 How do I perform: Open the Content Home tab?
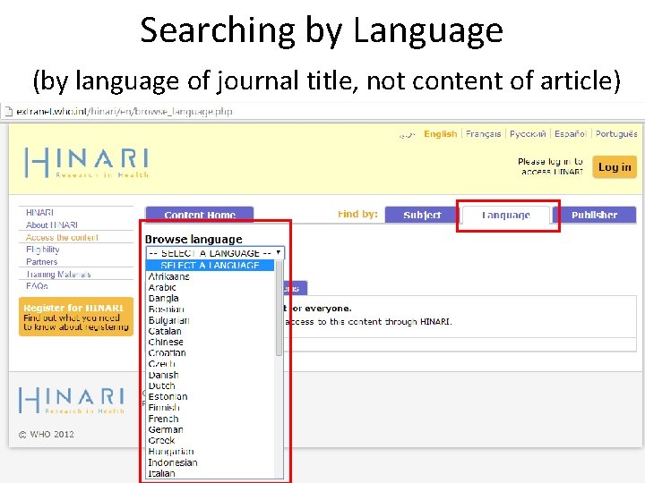[200, 215]
